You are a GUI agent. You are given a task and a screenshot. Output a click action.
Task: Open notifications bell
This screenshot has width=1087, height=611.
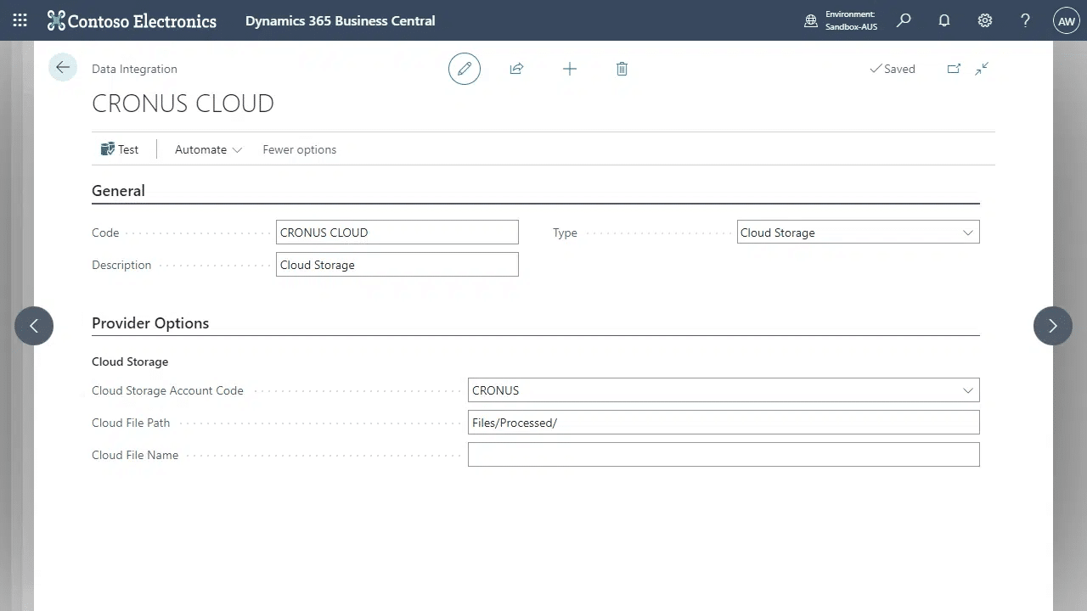point(944,20)
